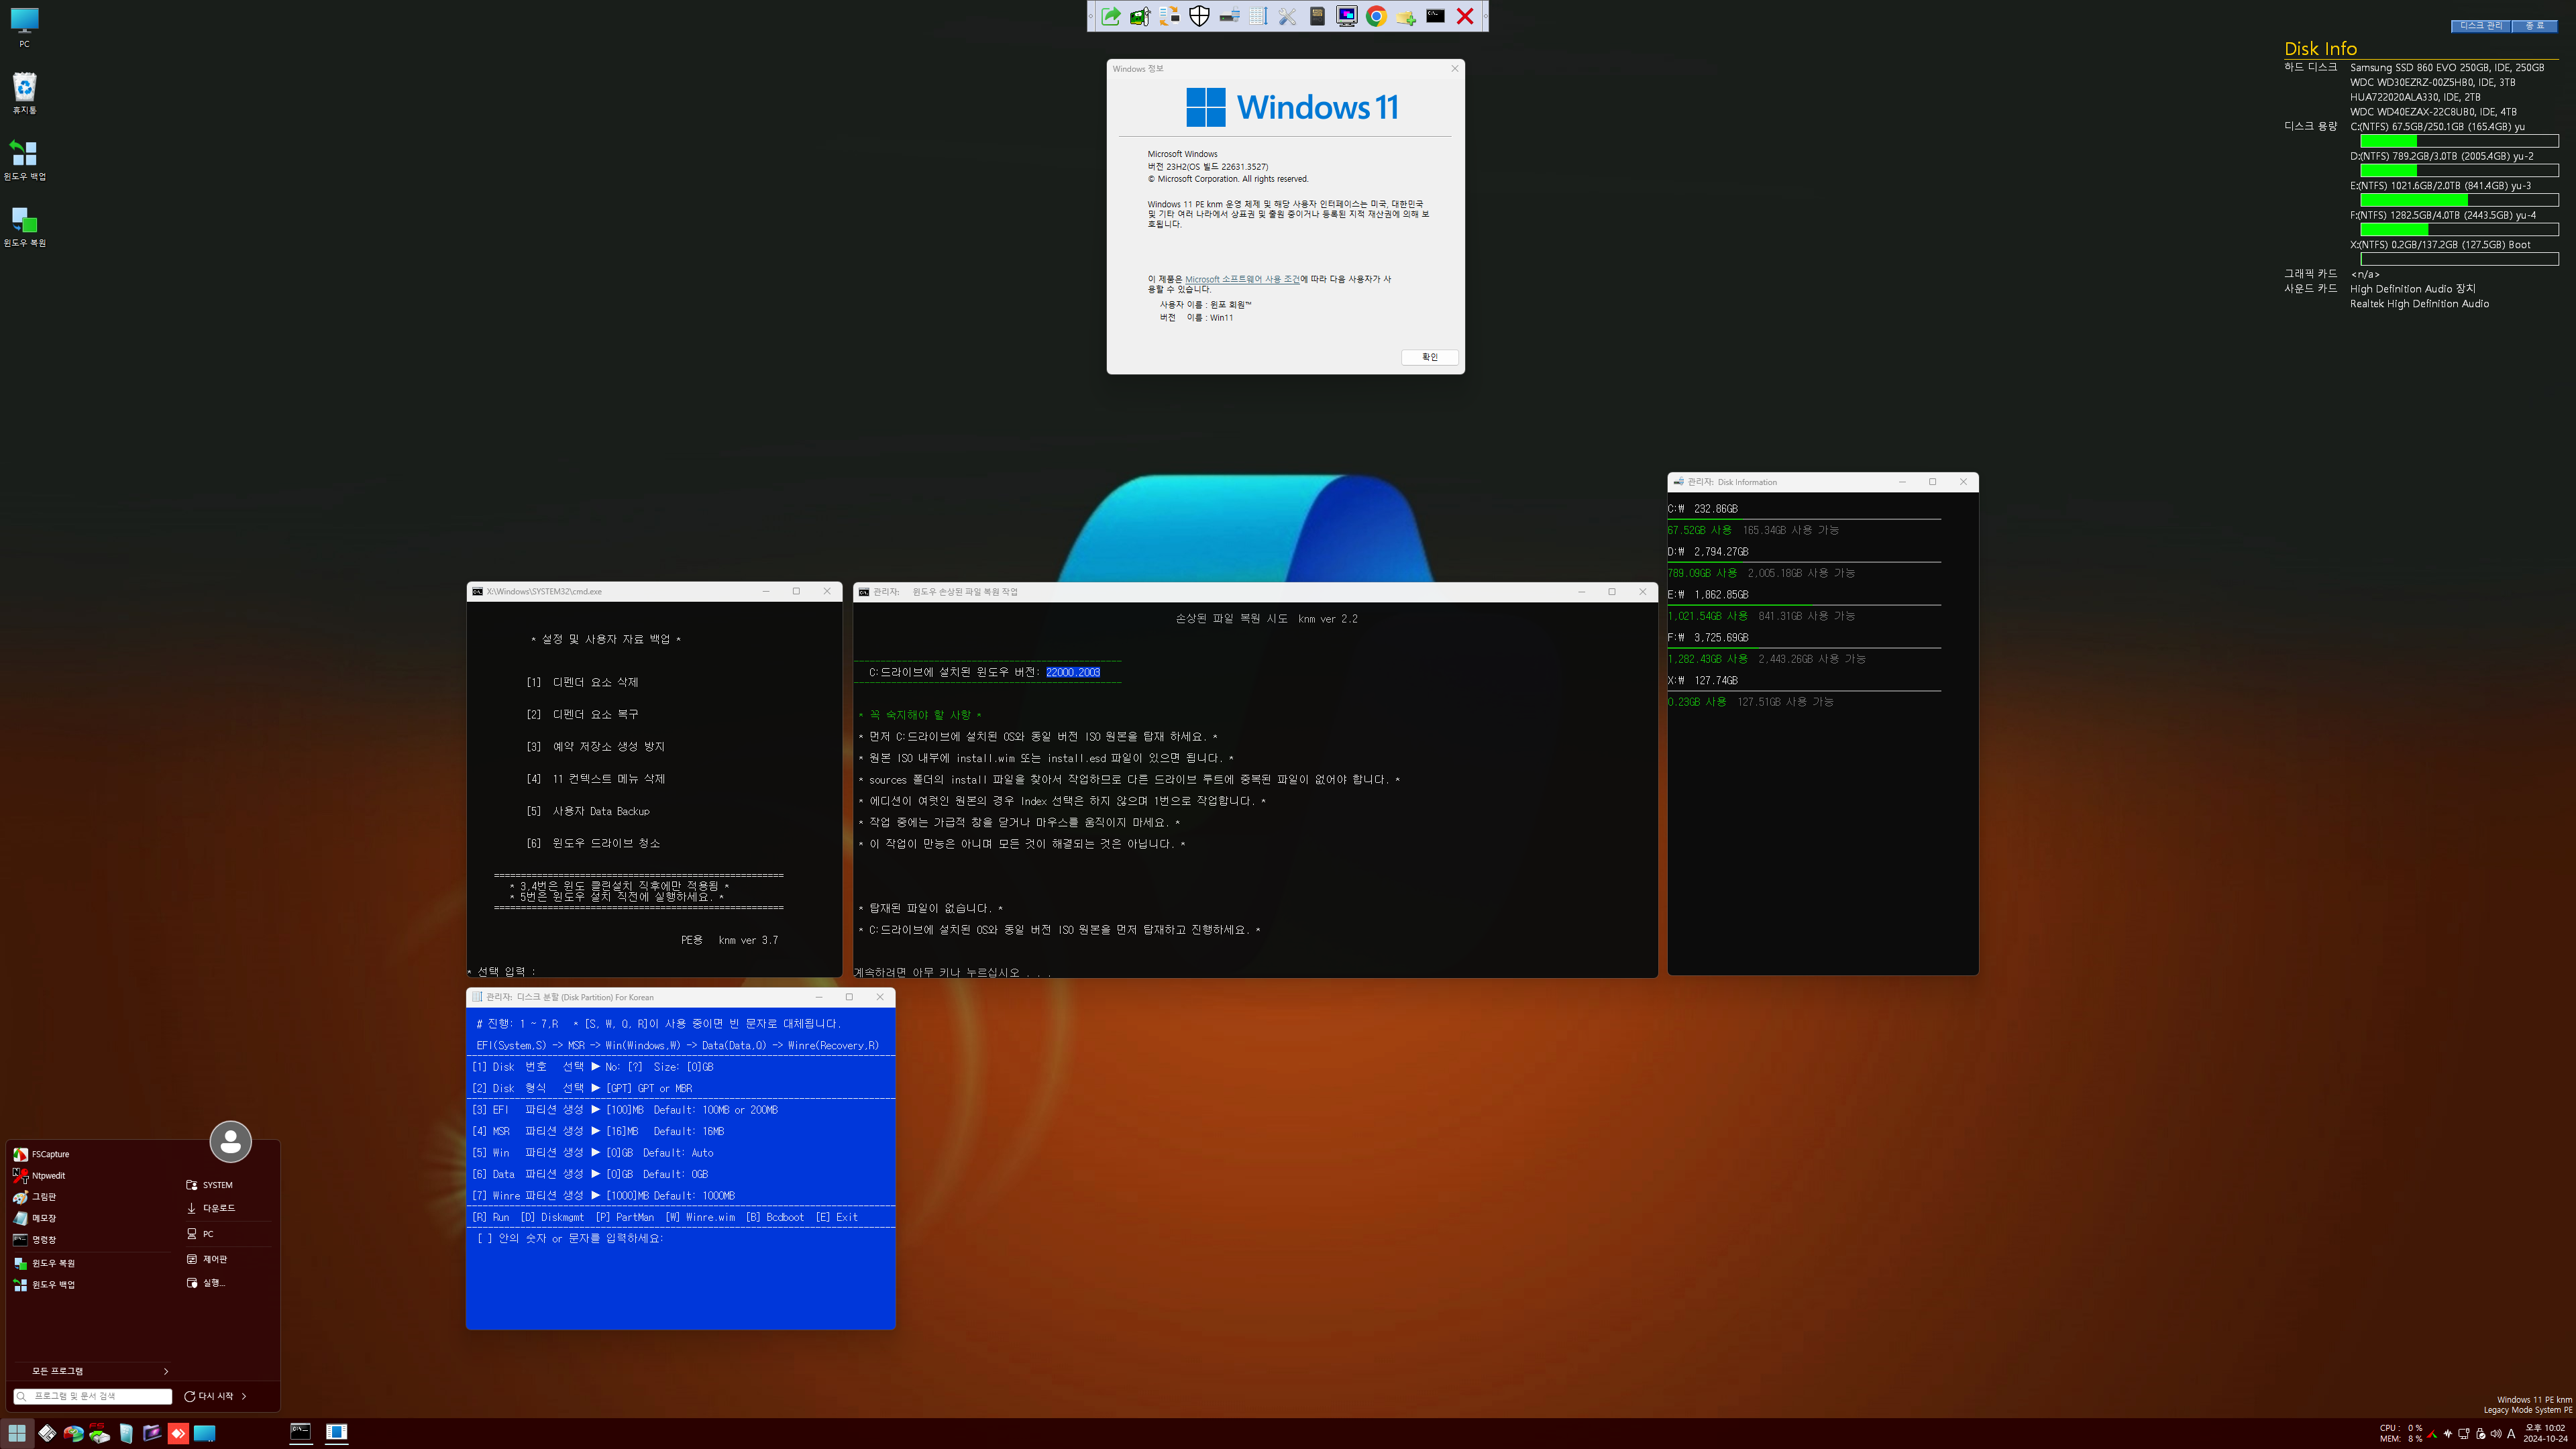Open the Defender shield icon in top dock
Screen dimensions: 2576x1449
[1199, 16]
